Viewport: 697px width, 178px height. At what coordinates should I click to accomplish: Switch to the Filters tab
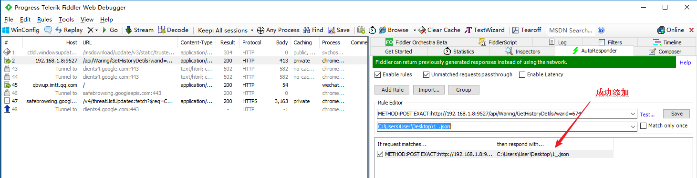[x=610, y=42]
